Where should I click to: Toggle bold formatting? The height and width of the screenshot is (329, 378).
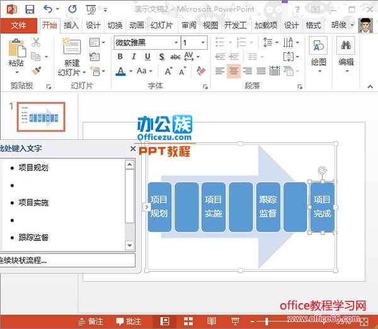point(120,57)
